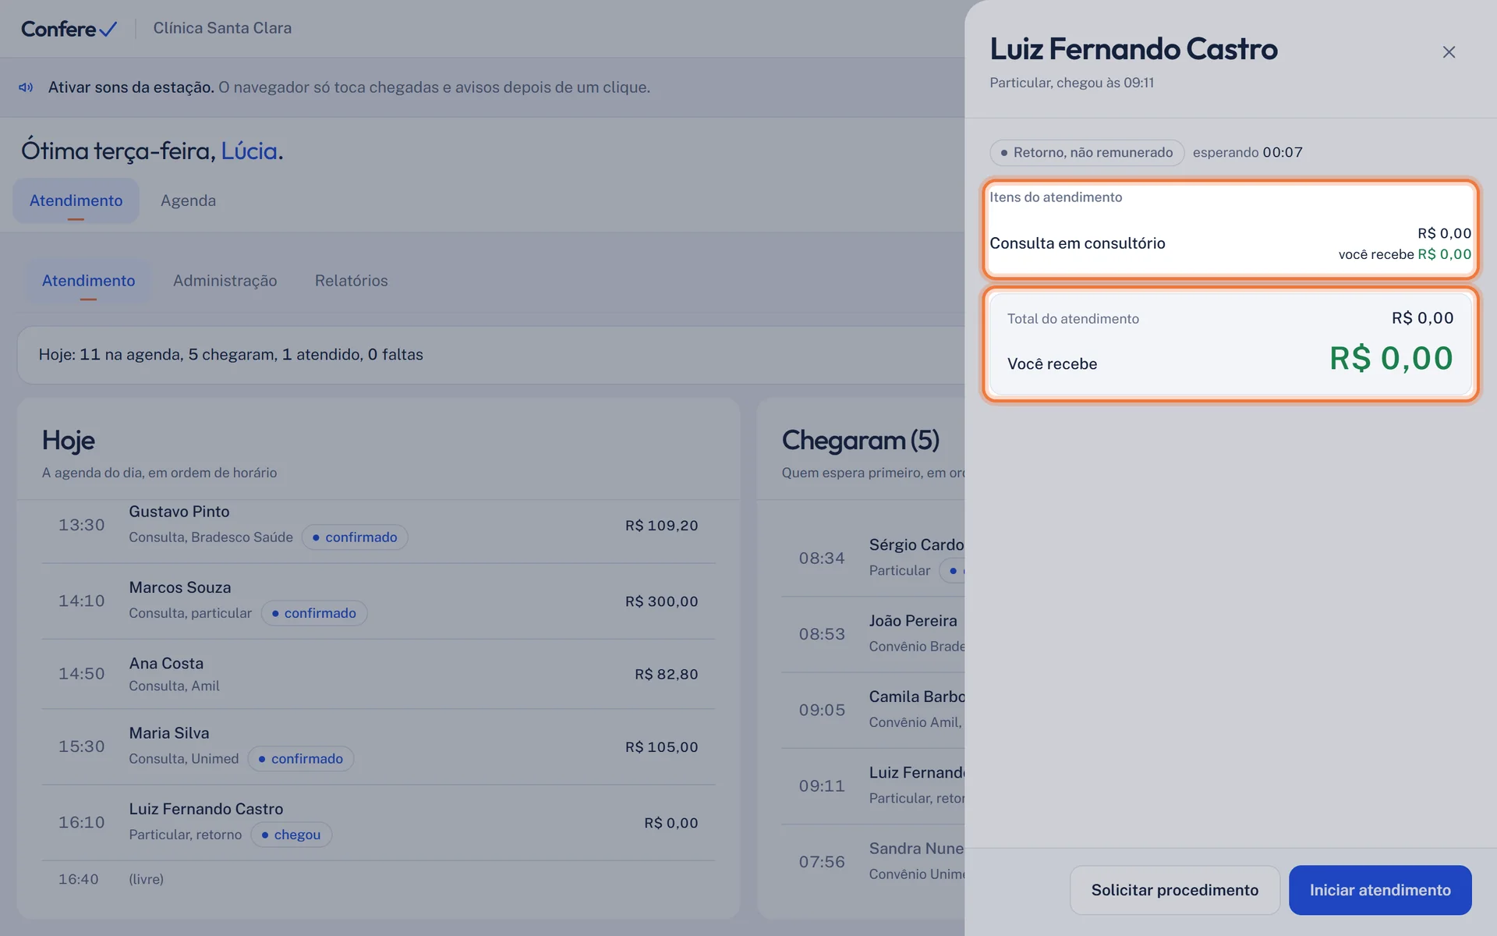The image size is (1497, 936).
Task: Click the speaker icon for station sounds
Action: (x=26, y=87)
